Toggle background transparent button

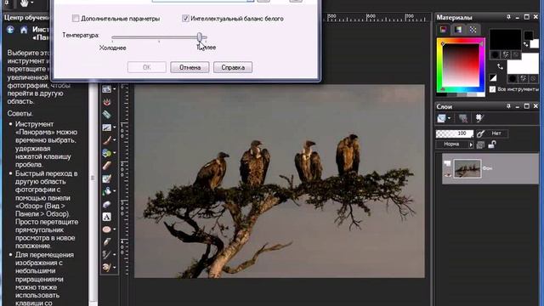click(534, 79)
